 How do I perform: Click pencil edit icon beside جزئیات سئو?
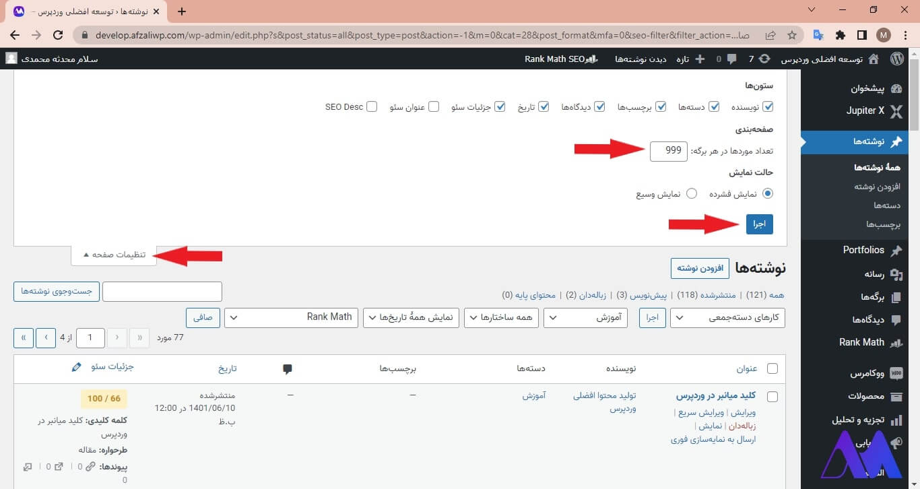(77, 367)
